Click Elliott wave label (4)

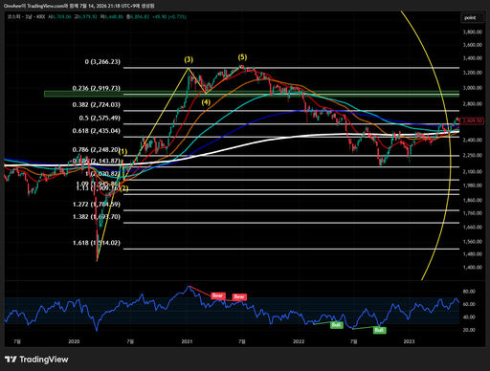click(x=206, y=102)
